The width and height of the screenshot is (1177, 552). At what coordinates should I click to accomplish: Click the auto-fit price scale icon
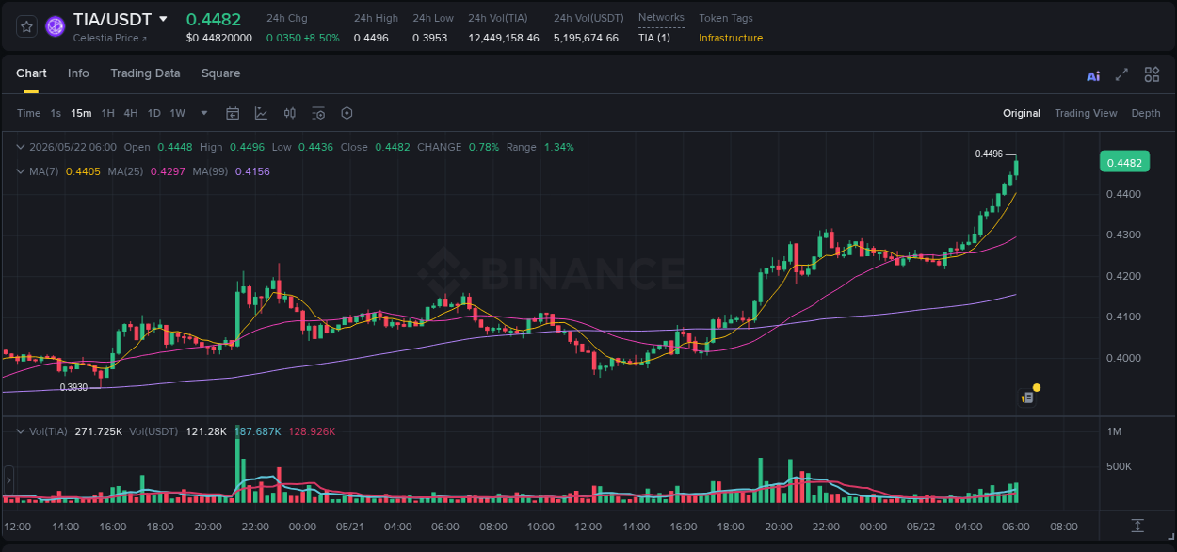point(1137,525)
